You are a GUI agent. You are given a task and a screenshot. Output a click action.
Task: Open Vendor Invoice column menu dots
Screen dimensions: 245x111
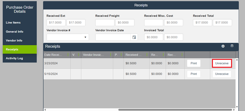tap(110, 55)
